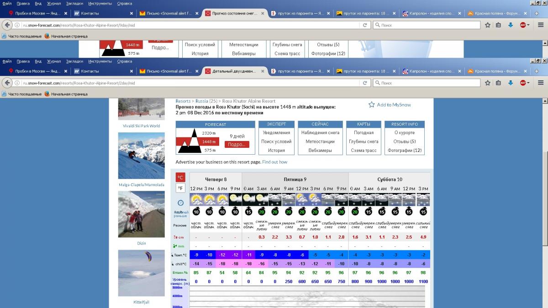Open the Журнал menu in the front window
The image size is (548, 308).
54,61
